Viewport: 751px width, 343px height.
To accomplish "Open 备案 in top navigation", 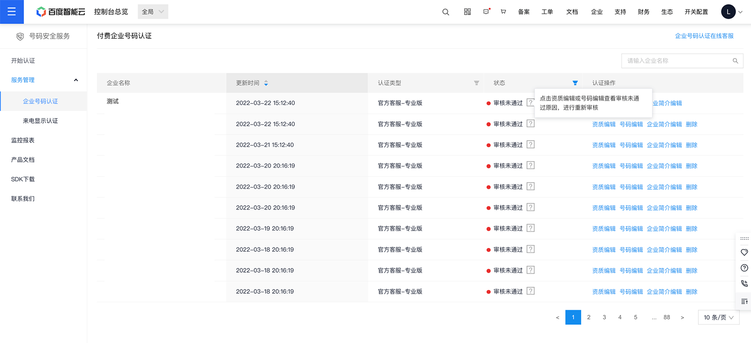I will (x=524, y=12).
